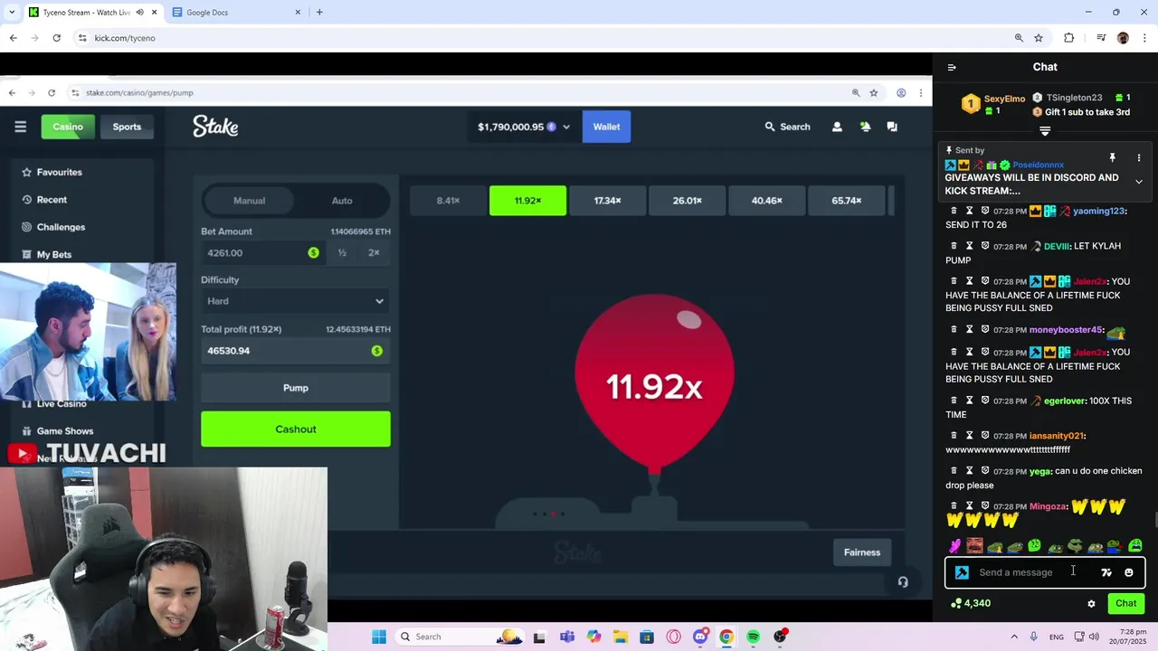The height and width of the screenshot is (651, 1158).
Task: Open Stake hamburger sidebar menu
Action: (x=20, y=127)
